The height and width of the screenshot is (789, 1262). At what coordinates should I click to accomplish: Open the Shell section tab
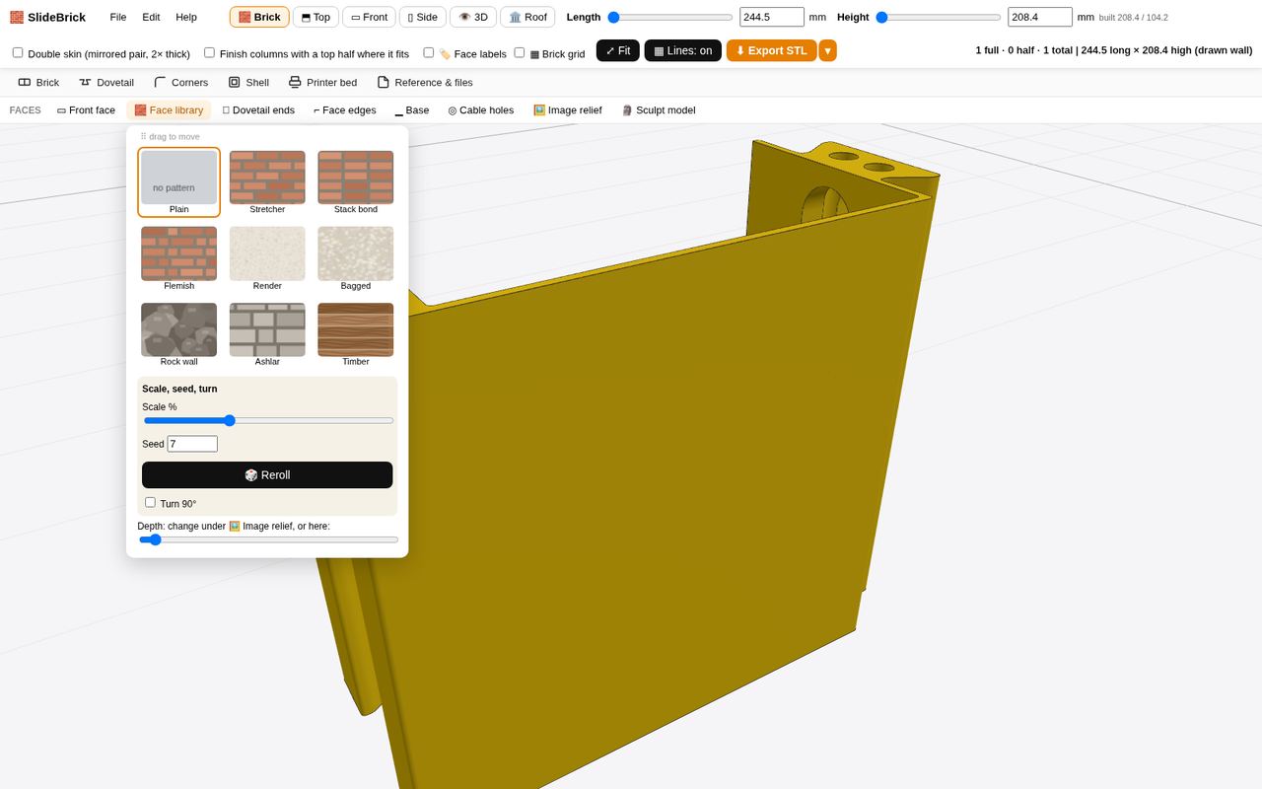[248, 82]
